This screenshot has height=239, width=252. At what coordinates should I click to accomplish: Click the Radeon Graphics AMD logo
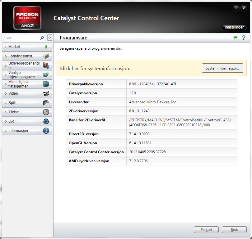click(x=27, y=18)
